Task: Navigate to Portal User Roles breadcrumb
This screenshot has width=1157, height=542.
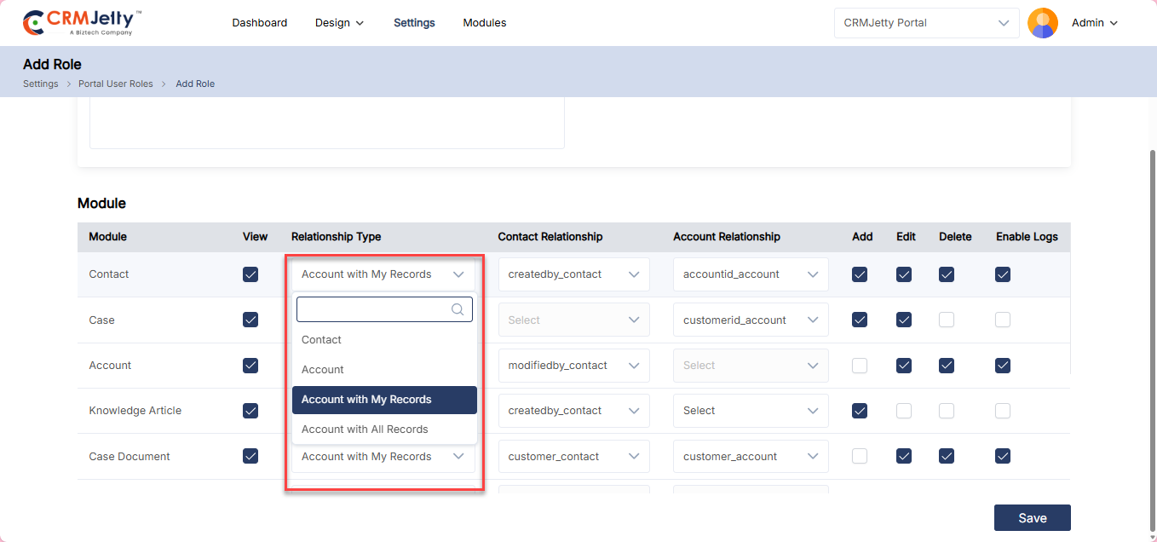Action: (x=116, y=84)
